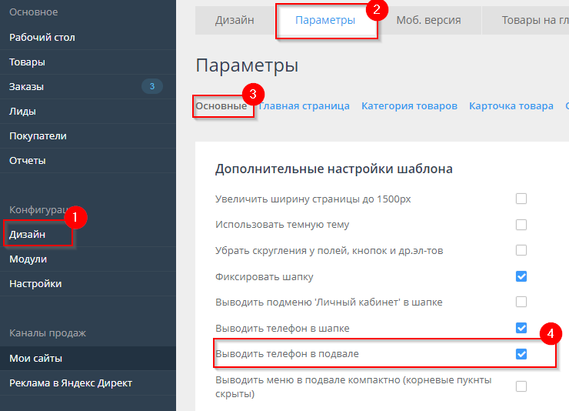Open Рабочий стол in the sidebar

[x=42, y=37]
